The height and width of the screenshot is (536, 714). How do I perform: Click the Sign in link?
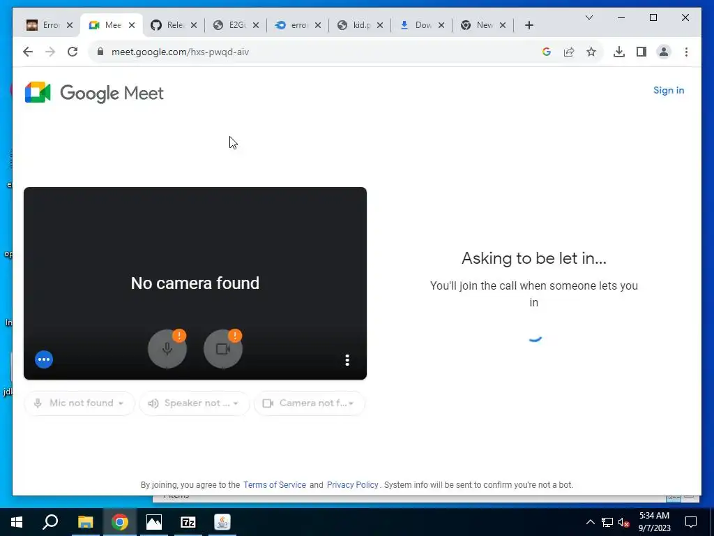pyautogui.click(x=669, y=90)
